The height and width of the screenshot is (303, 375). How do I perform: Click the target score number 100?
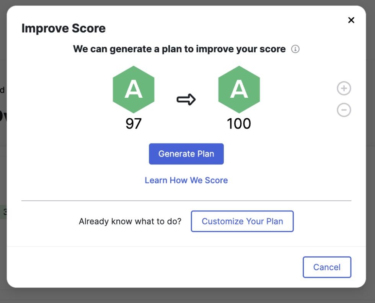point(239,124)
